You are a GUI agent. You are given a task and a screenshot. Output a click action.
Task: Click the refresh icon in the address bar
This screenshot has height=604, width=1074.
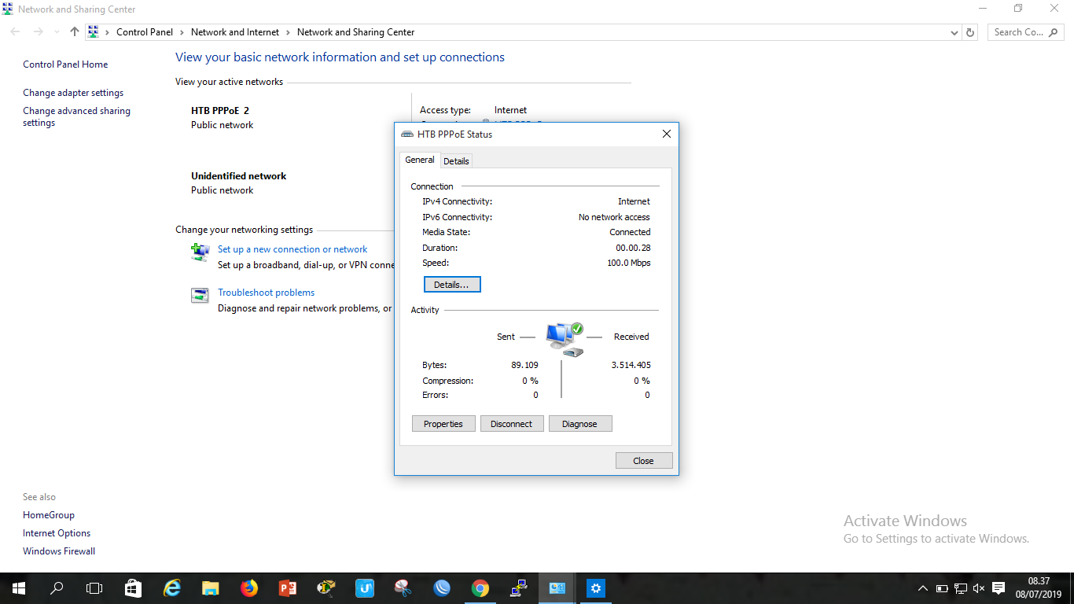(971, 32)
